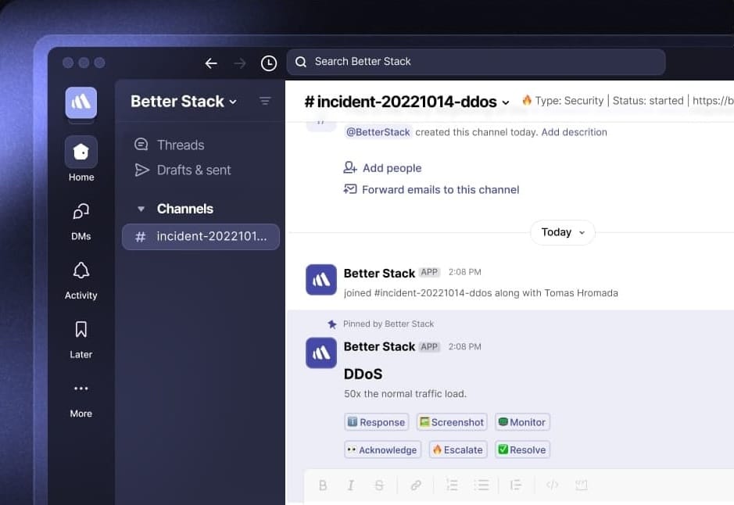Open the Later bookmarks tab
Image resolution: width=734 pixels, height=505 pixels.
pyautogui.click(x=81, y=340)
